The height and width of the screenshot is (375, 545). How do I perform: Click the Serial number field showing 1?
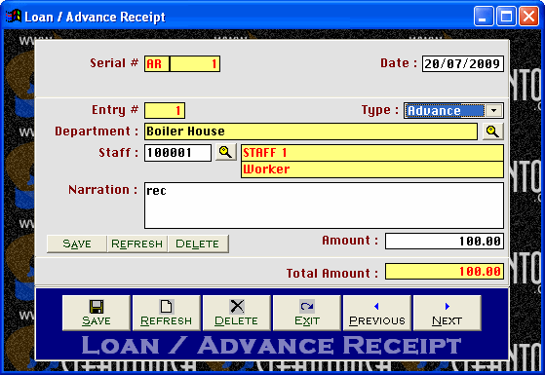195,64
